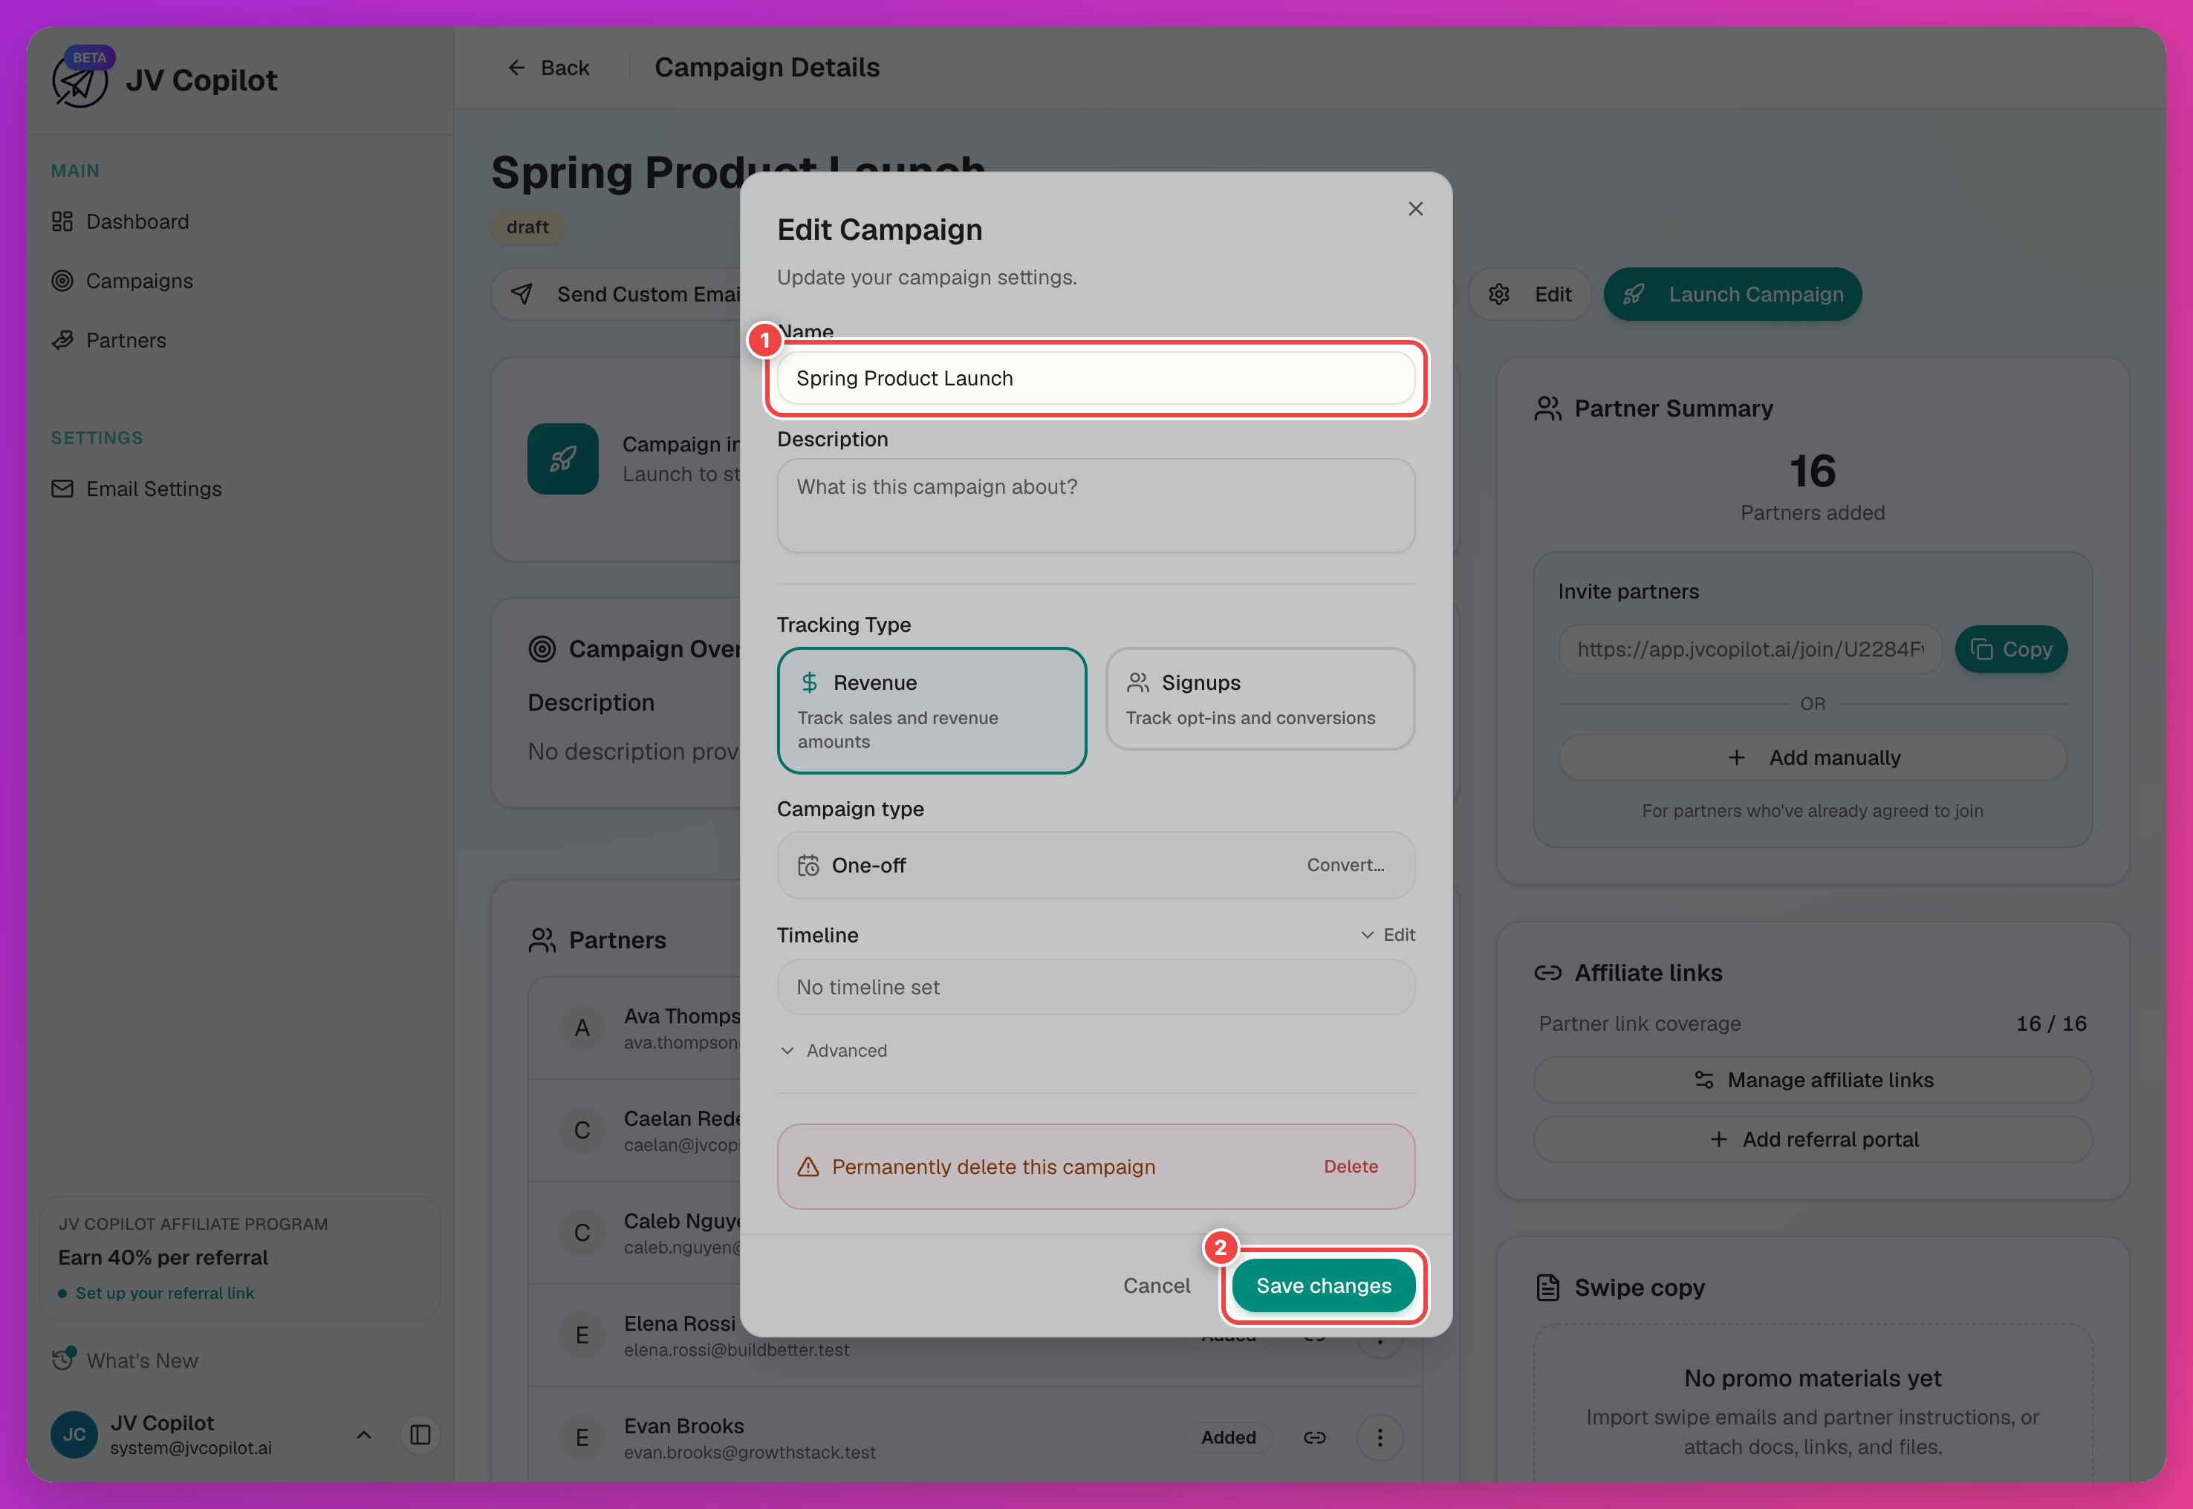This screenshot has height=1509, width=2193.
Task: Click the draft status badge
Action: [527, 227]
